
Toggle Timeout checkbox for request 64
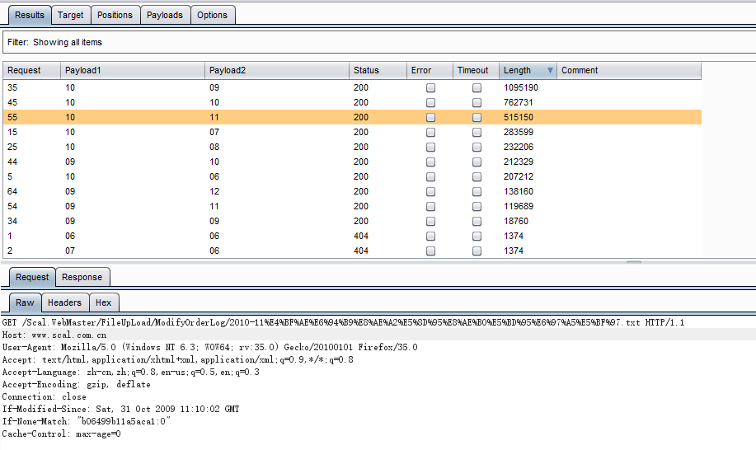pyautogui.click(x=477, y=192)
